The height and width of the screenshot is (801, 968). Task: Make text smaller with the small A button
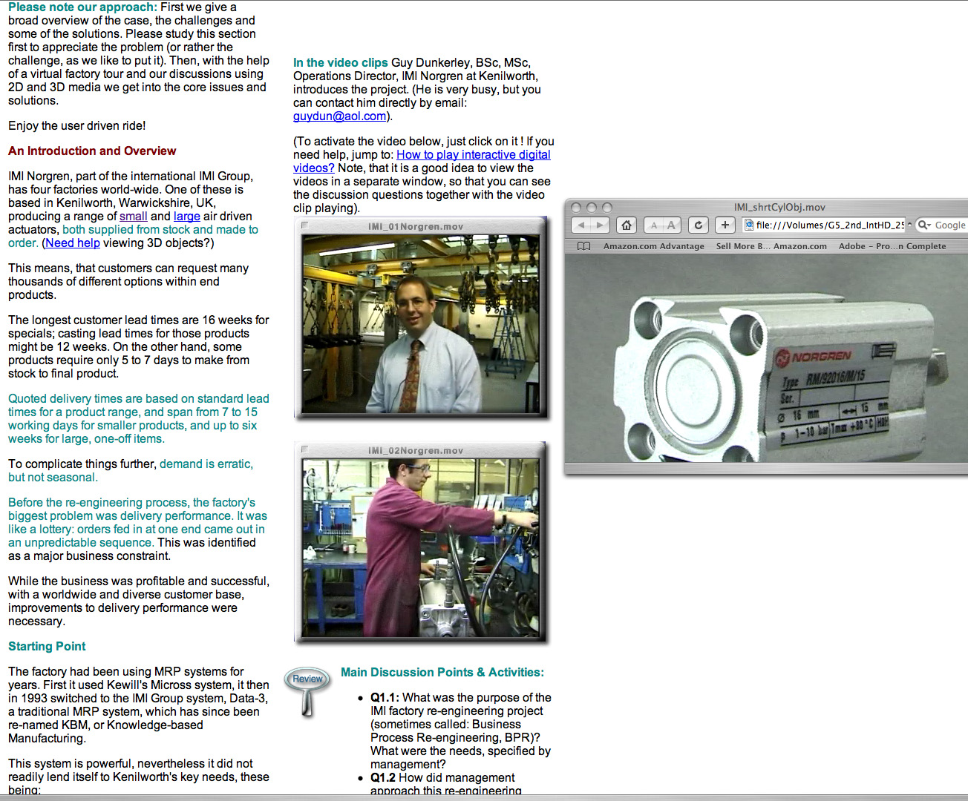653,225
